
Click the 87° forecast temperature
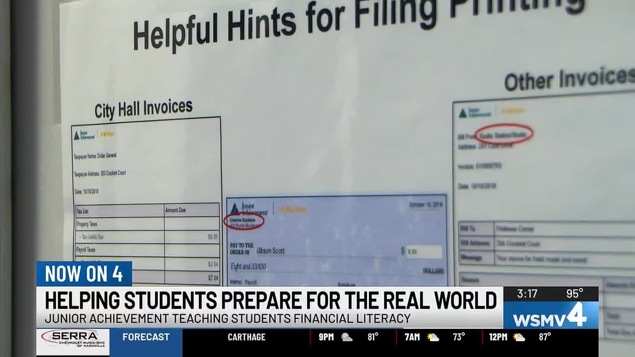[x=545, y=337]
